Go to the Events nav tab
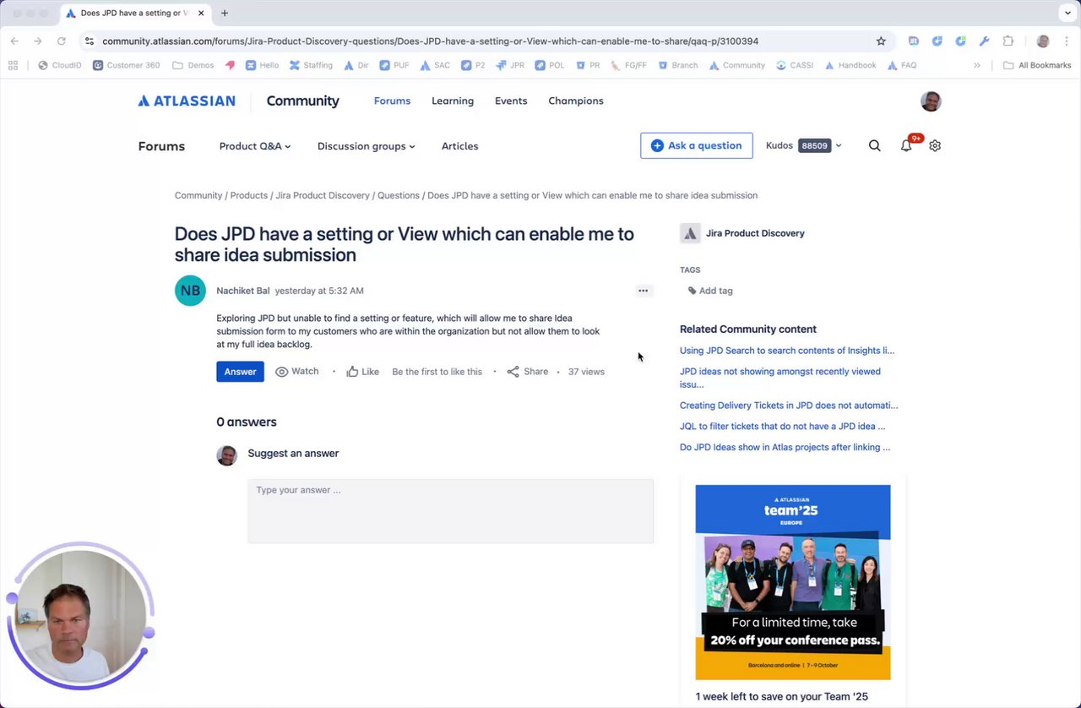The height and width of the screenshot is (708, 1081). 511,101
